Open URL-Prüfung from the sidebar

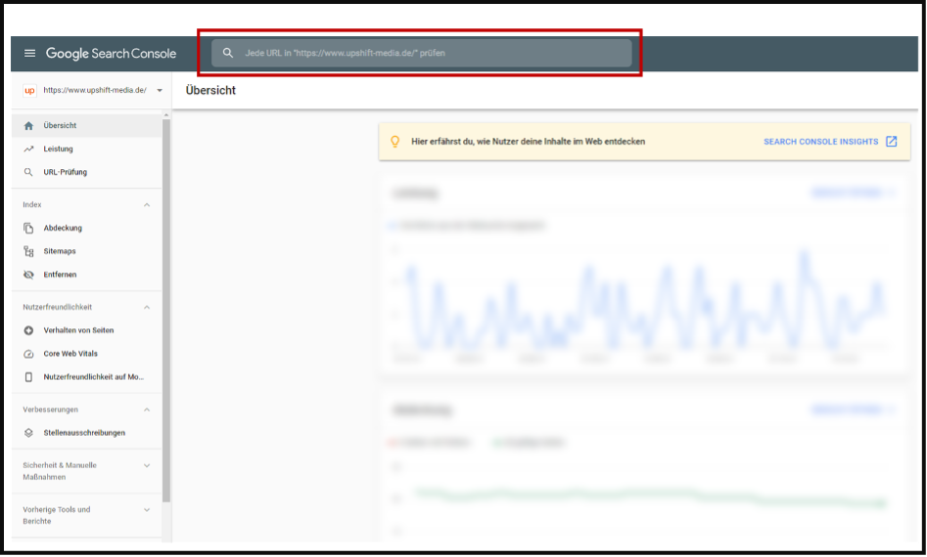coord(65,173)
